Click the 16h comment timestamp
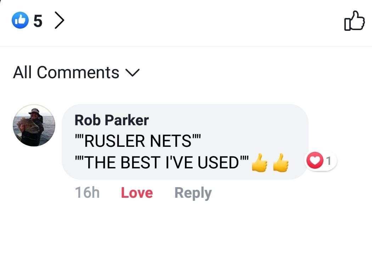Viewport: 372px width, 260px height. tap(87, 193)
